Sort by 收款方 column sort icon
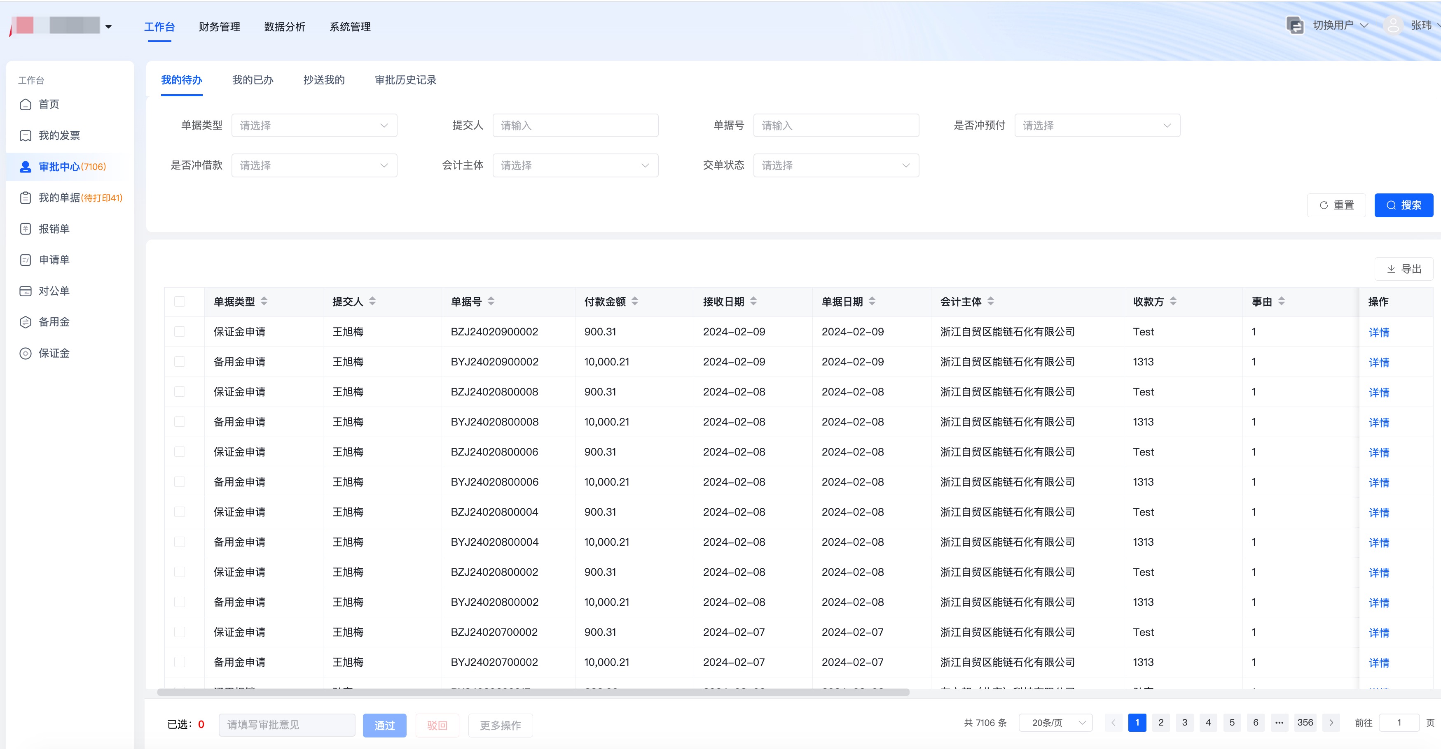 [x=1173, y=301]
